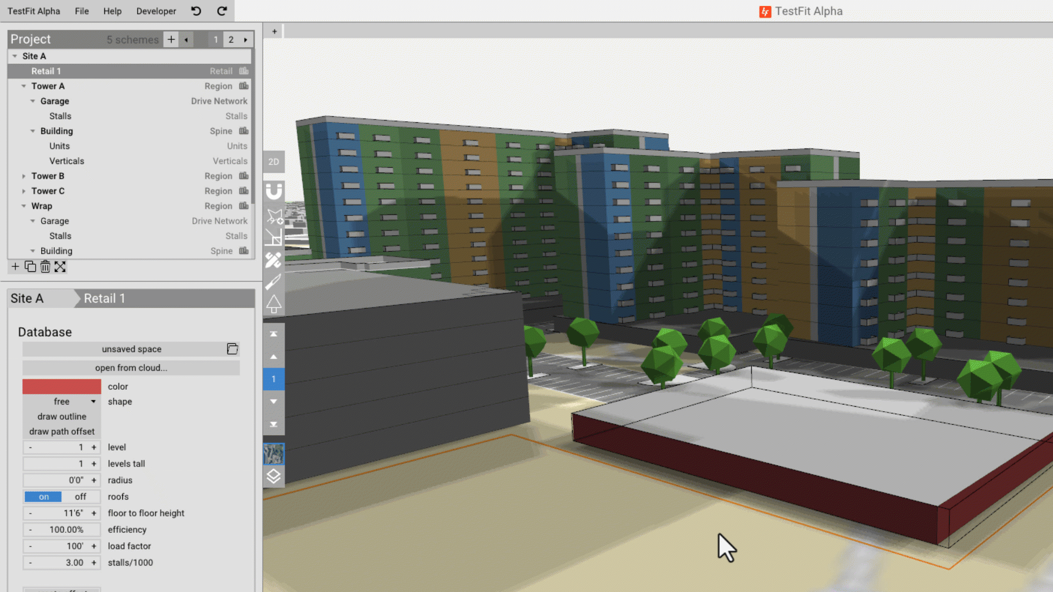The image size is (1053, 592).
Task: Switch to 2D view mode
Action: click(x=274, y=162)
